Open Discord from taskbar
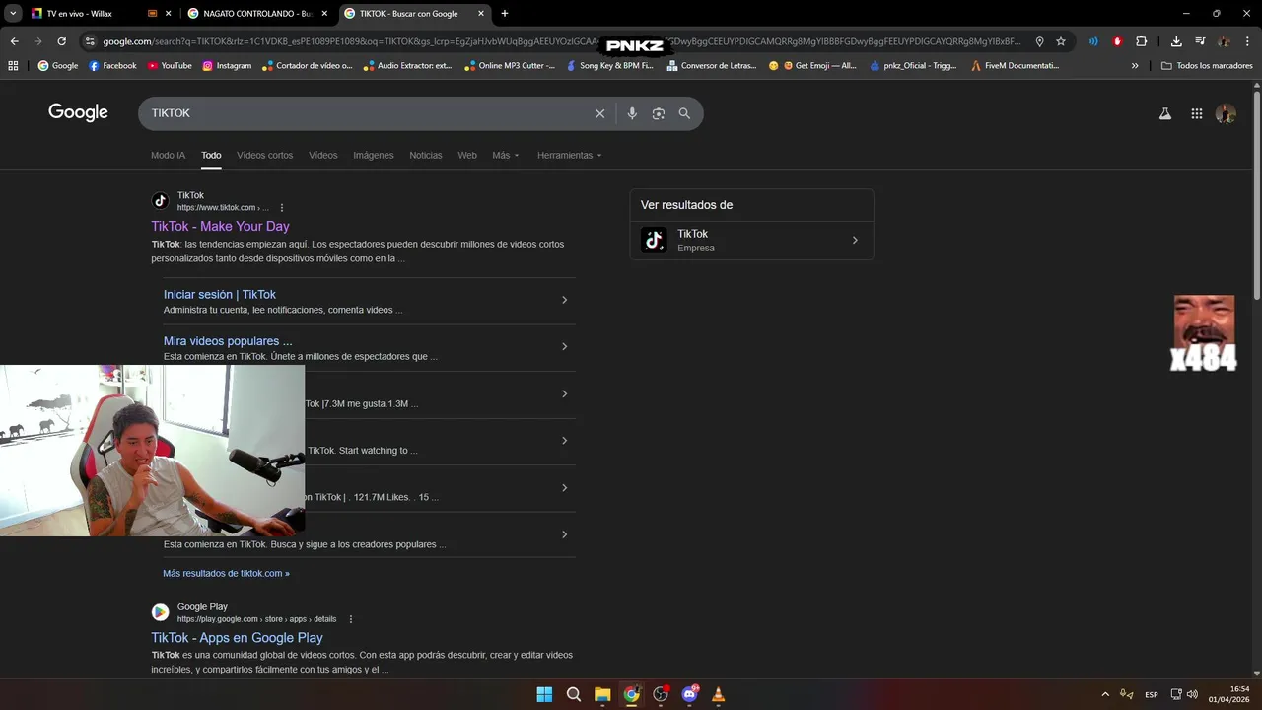 click(x=690, y=694)
